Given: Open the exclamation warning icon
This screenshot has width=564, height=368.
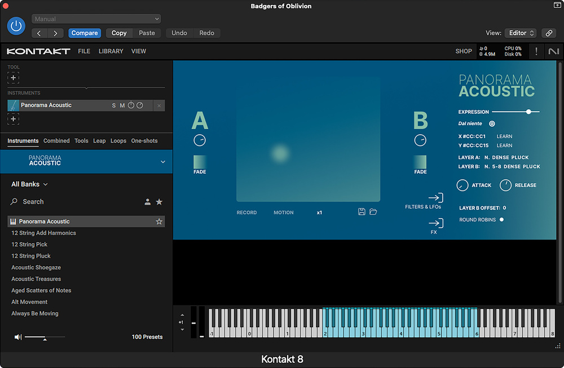Looking at the screenshot, I should click(536, 51).
